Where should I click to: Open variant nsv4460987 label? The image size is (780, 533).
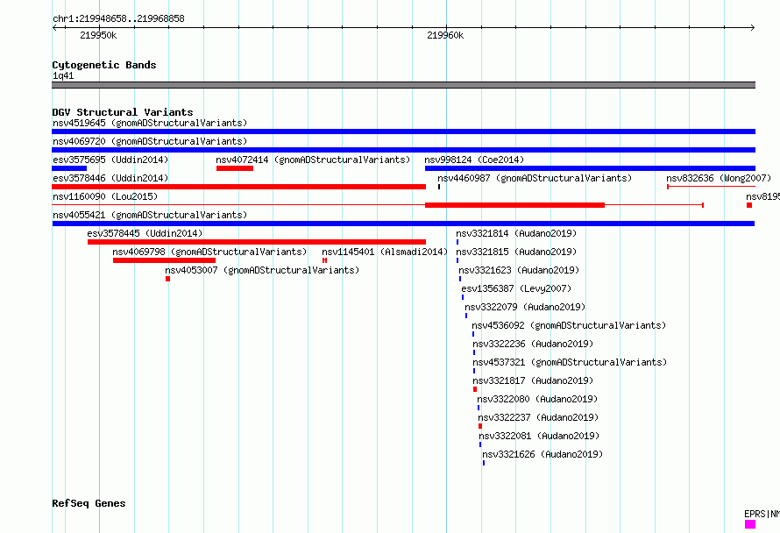click(535, 178)
